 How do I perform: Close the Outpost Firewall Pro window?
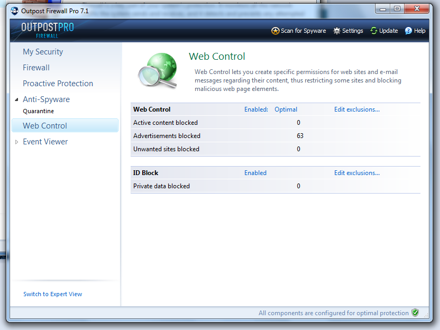(x=417, y=9)
